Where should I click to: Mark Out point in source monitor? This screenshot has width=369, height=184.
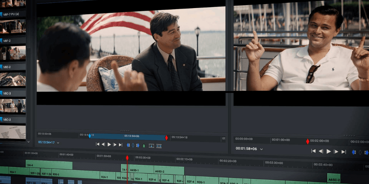[138, 145]
